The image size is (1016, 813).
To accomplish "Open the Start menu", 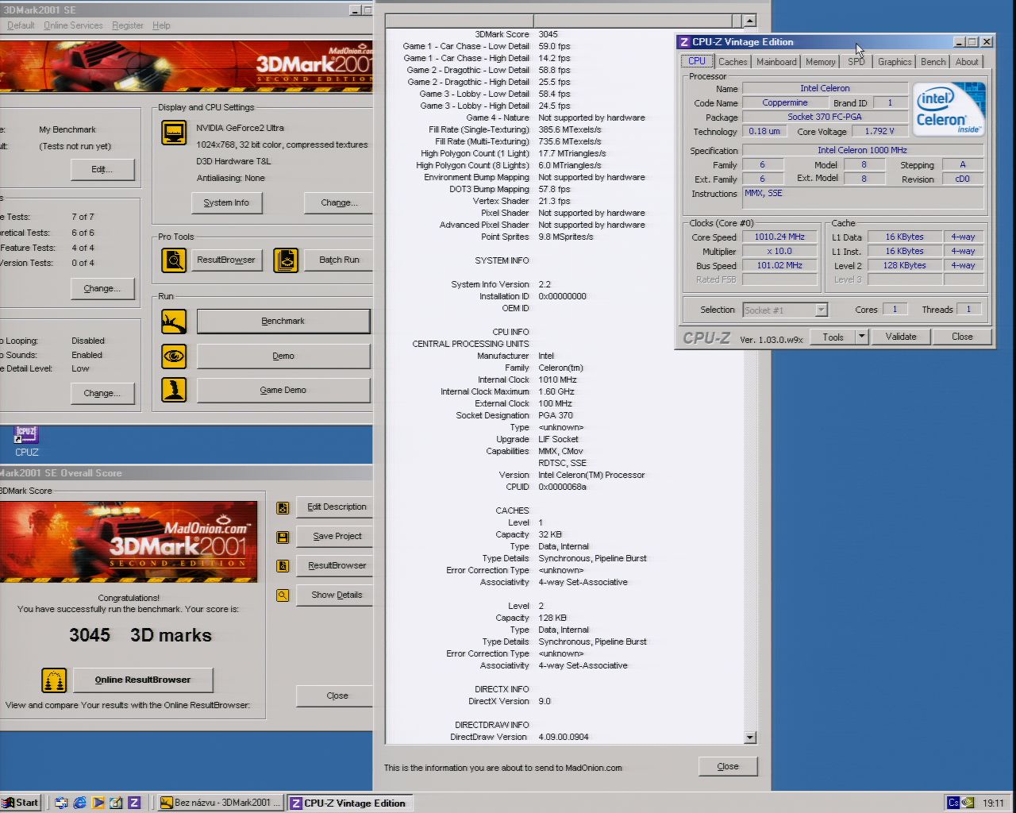I will pos(21,803).
